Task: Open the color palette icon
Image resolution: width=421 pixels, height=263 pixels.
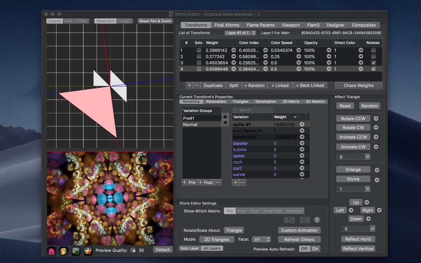Action: 64,251
